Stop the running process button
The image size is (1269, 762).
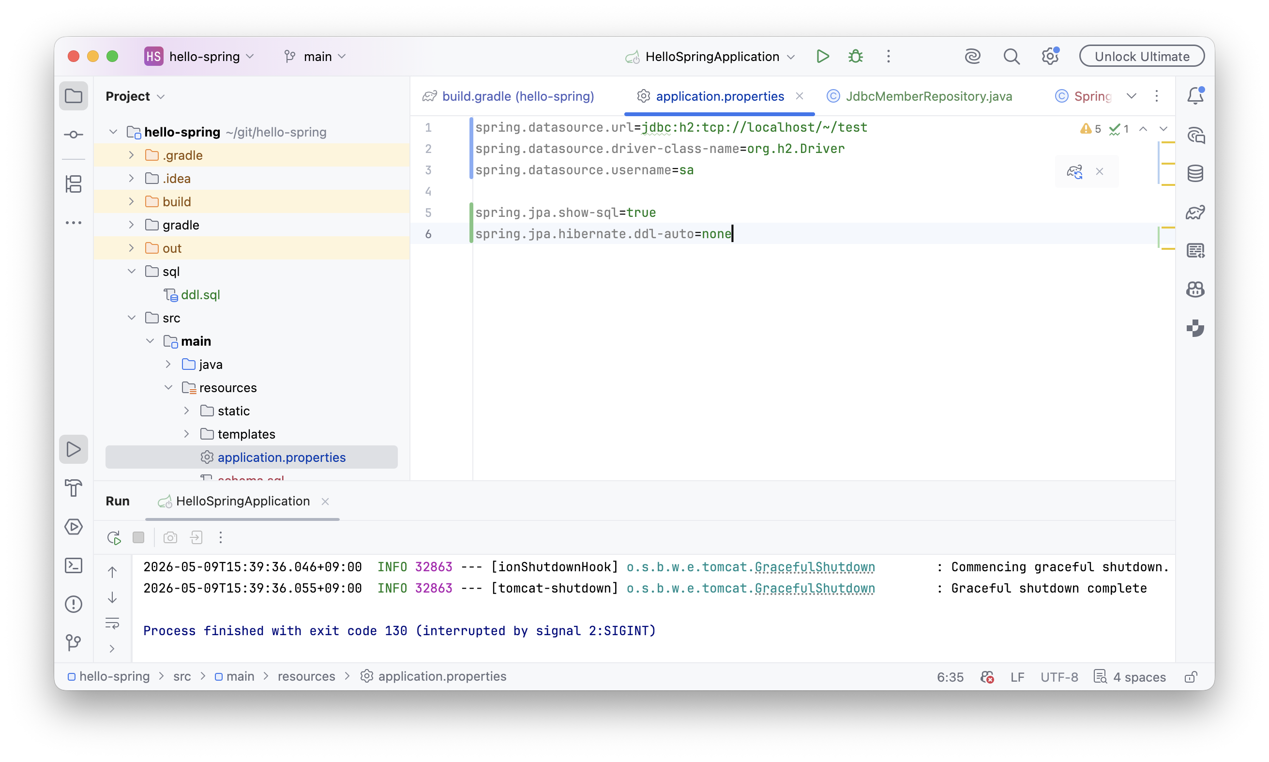click(138, 537)
